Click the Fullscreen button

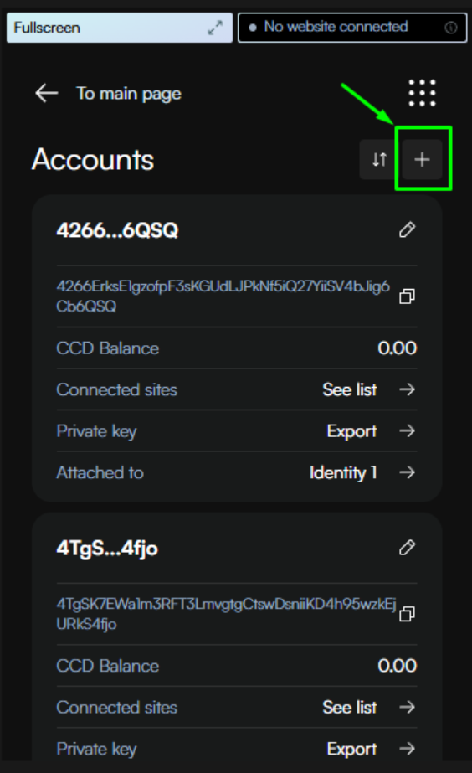click(119, 28)
